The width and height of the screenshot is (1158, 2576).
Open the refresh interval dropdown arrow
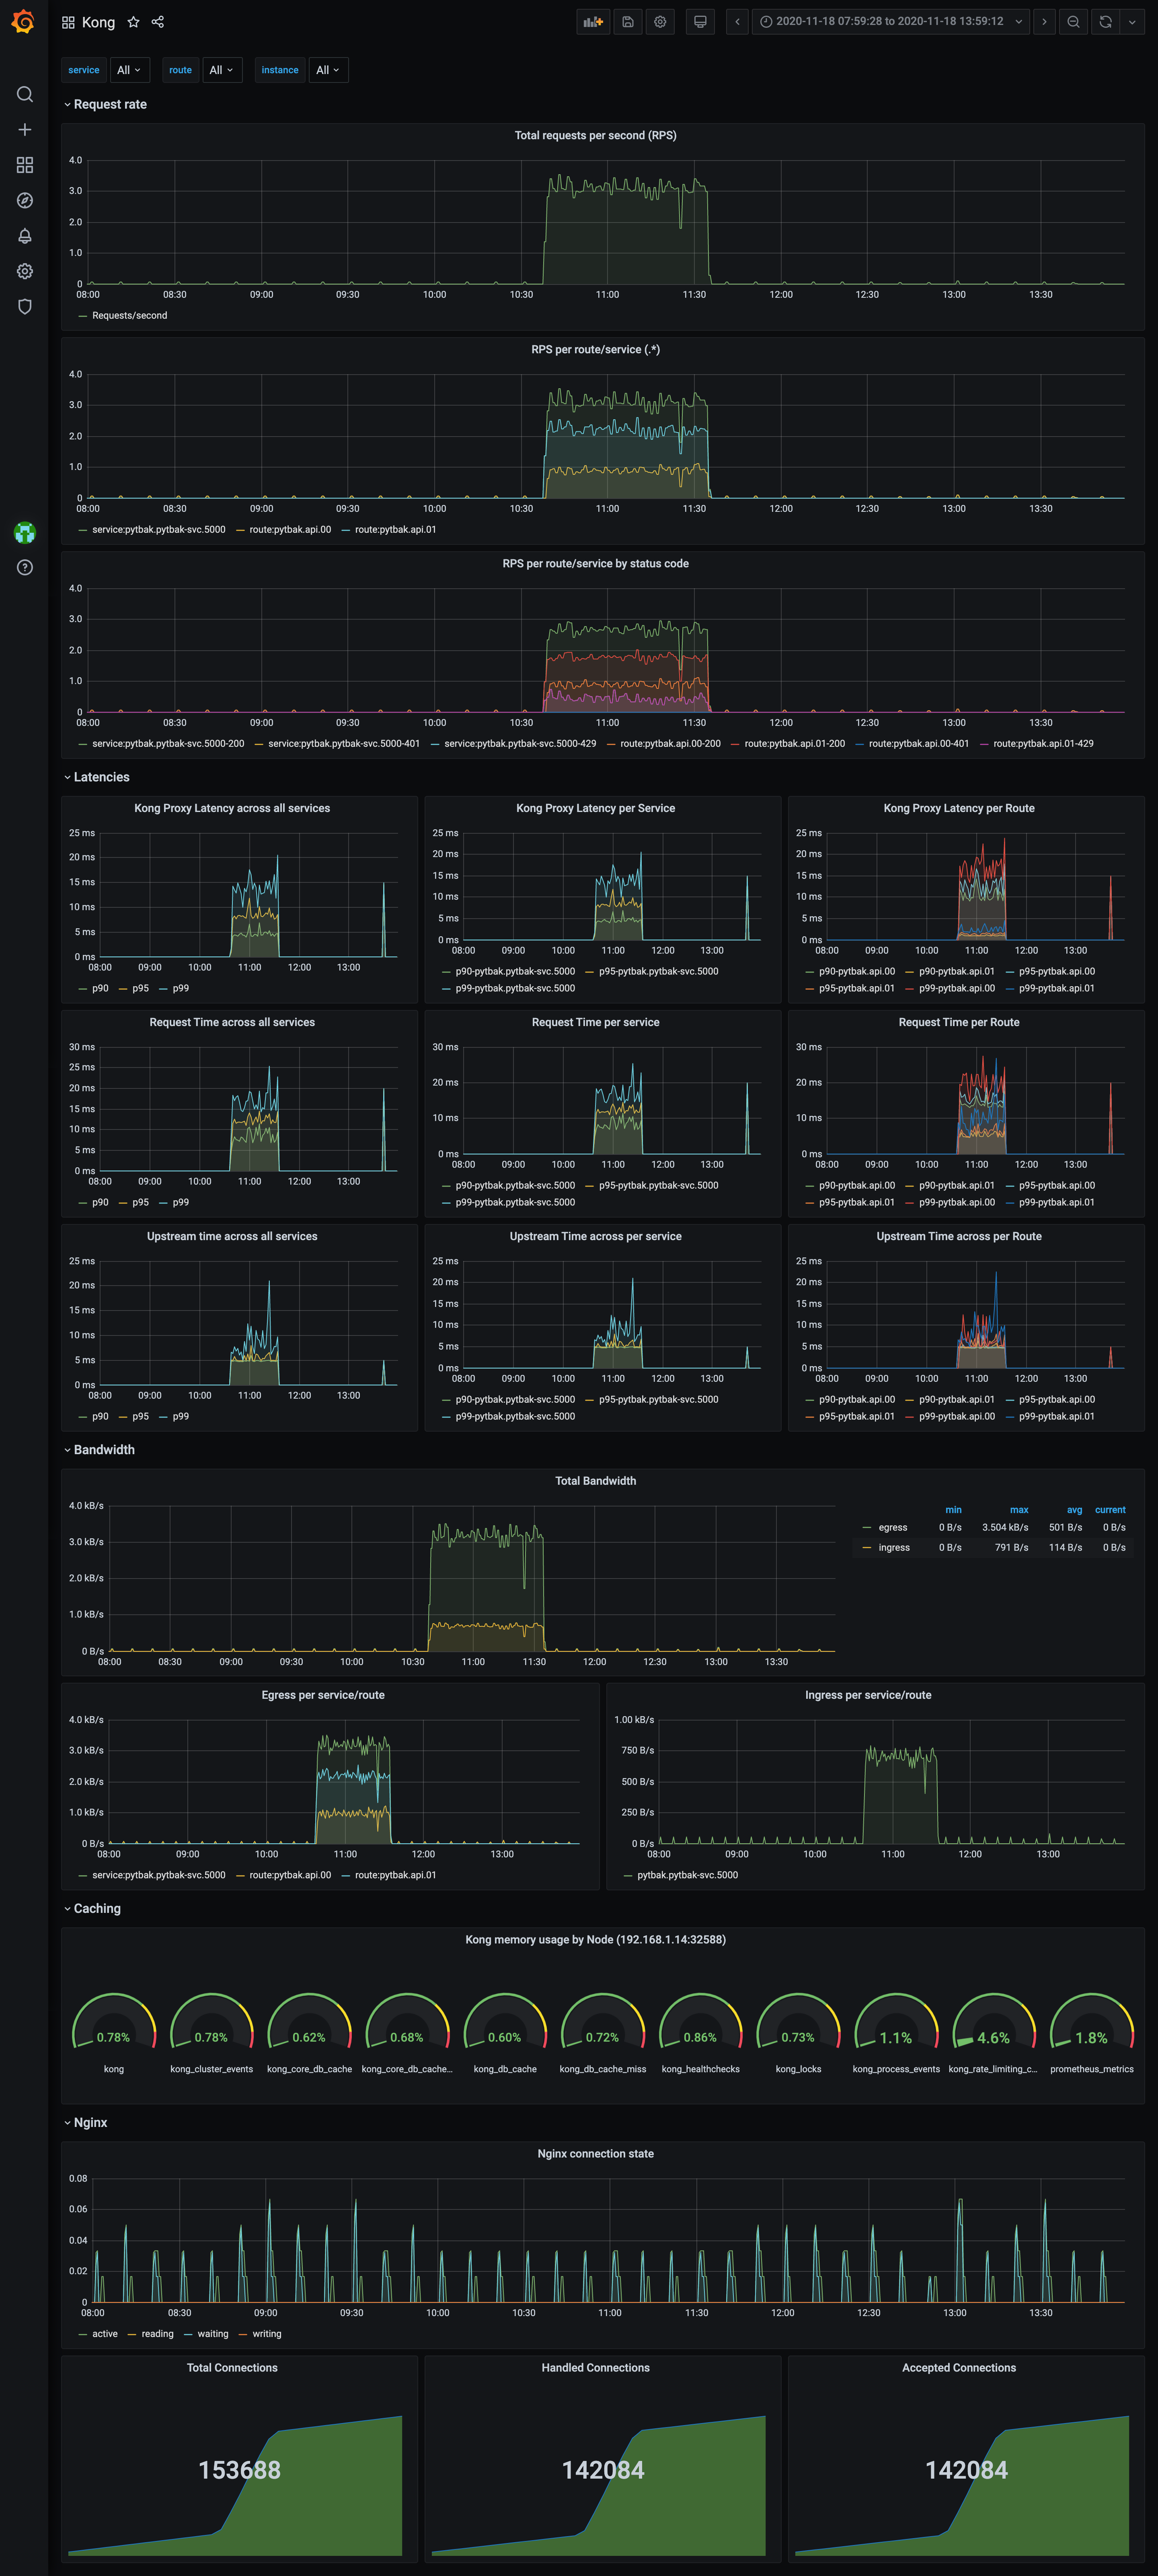[x=1132, y=21]
